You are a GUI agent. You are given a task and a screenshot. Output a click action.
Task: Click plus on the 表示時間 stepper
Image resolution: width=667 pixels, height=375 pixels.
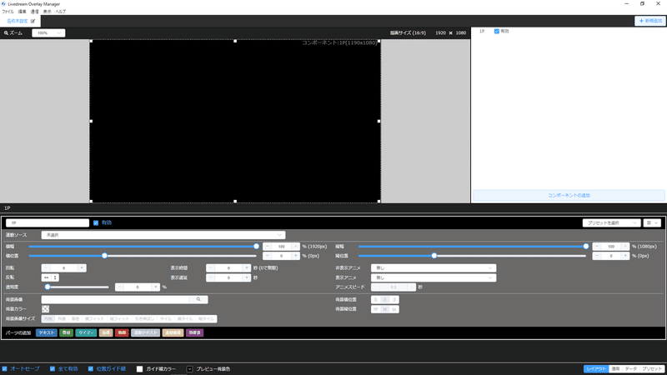pyautogui.click(x=246, y=268)
